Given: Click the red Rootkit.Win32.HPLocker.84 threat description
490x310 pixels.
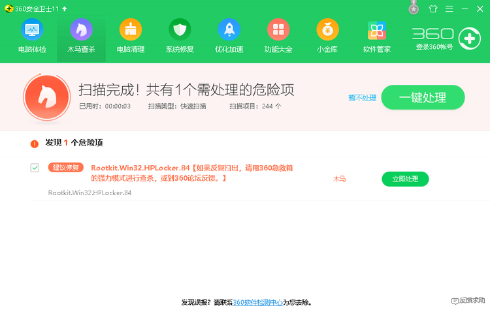Looking at the screenshot, I should [x=192, y=173].
